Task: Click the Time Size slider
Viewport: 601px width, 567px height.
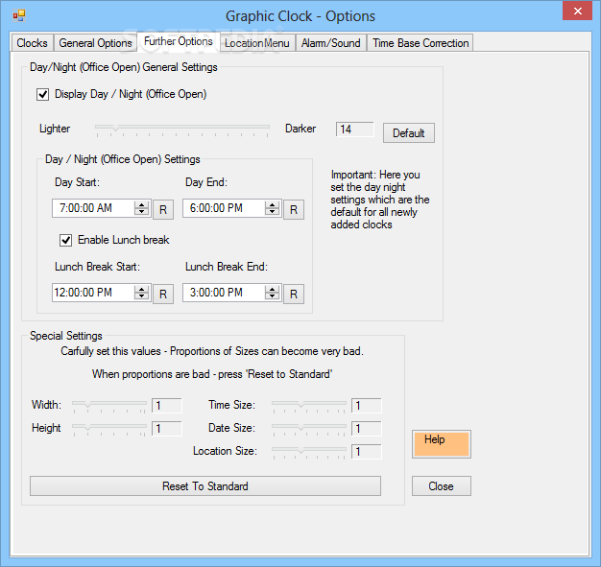Action: click(x=309, y=406)
